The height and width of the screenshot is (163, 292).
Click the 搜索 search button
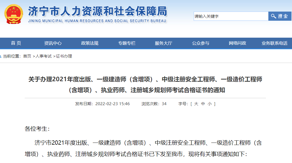tap(282, 16)
